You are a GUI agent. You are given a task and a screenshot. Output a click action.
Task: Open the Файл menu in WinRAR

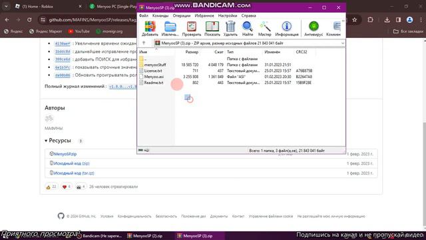(144, 16)
